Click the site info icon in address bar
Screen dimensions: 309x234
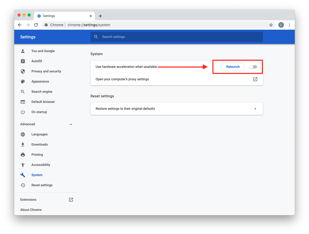tap(46, 25)
